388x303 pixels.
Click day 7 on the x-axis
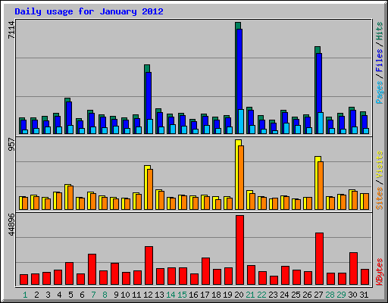pos(93,295)
